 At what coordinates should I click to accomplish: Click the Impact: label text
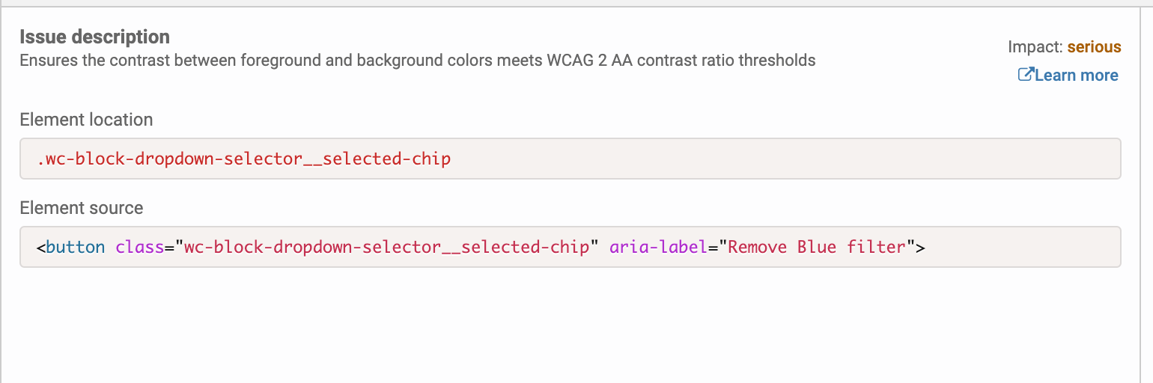tap(1035, 47)
